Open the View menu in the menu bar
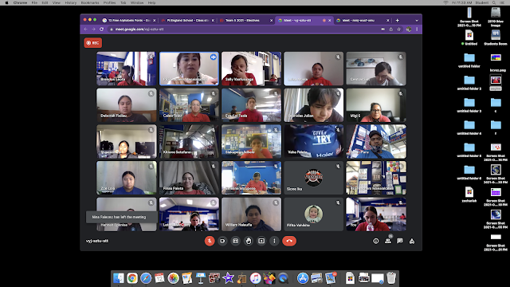The height and width of the screenshot is (287, 510). 57,2
